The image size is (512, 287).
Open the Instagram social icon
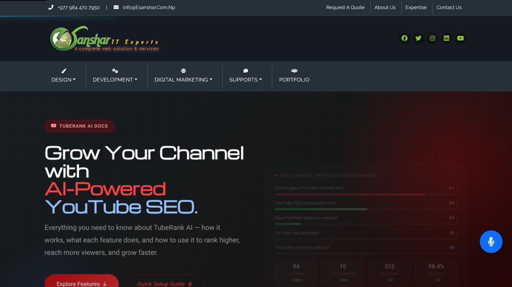432,38
